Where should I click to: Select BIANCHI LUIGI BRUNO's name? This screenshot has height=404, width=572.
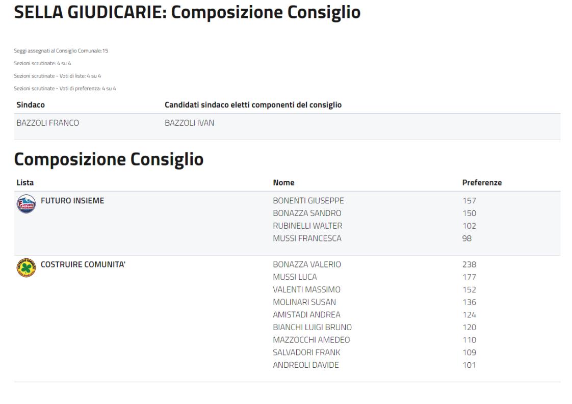point(312,327)
